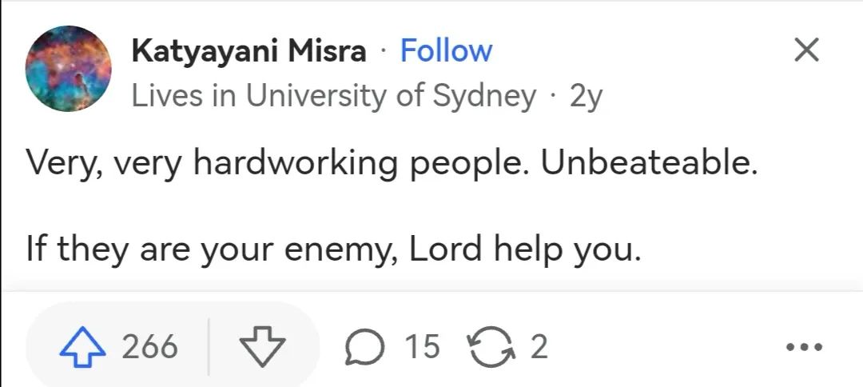Click the "Lives in" credential text
Screen dimensions: 863x387
click(185, 97)
